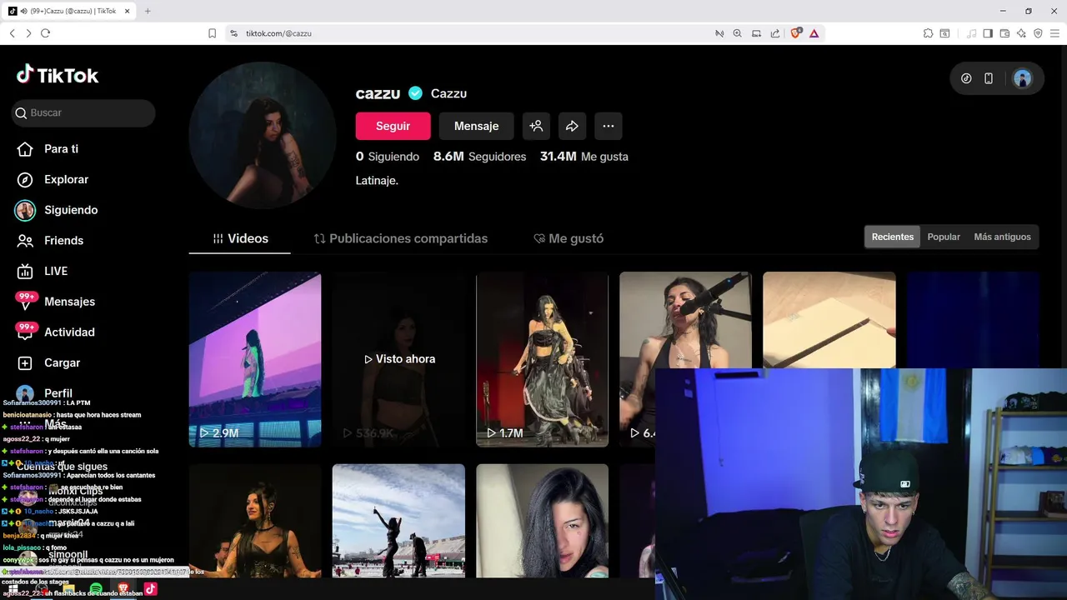
Task: Click Brave Rewards triangle icon
Action: point(814,33)
